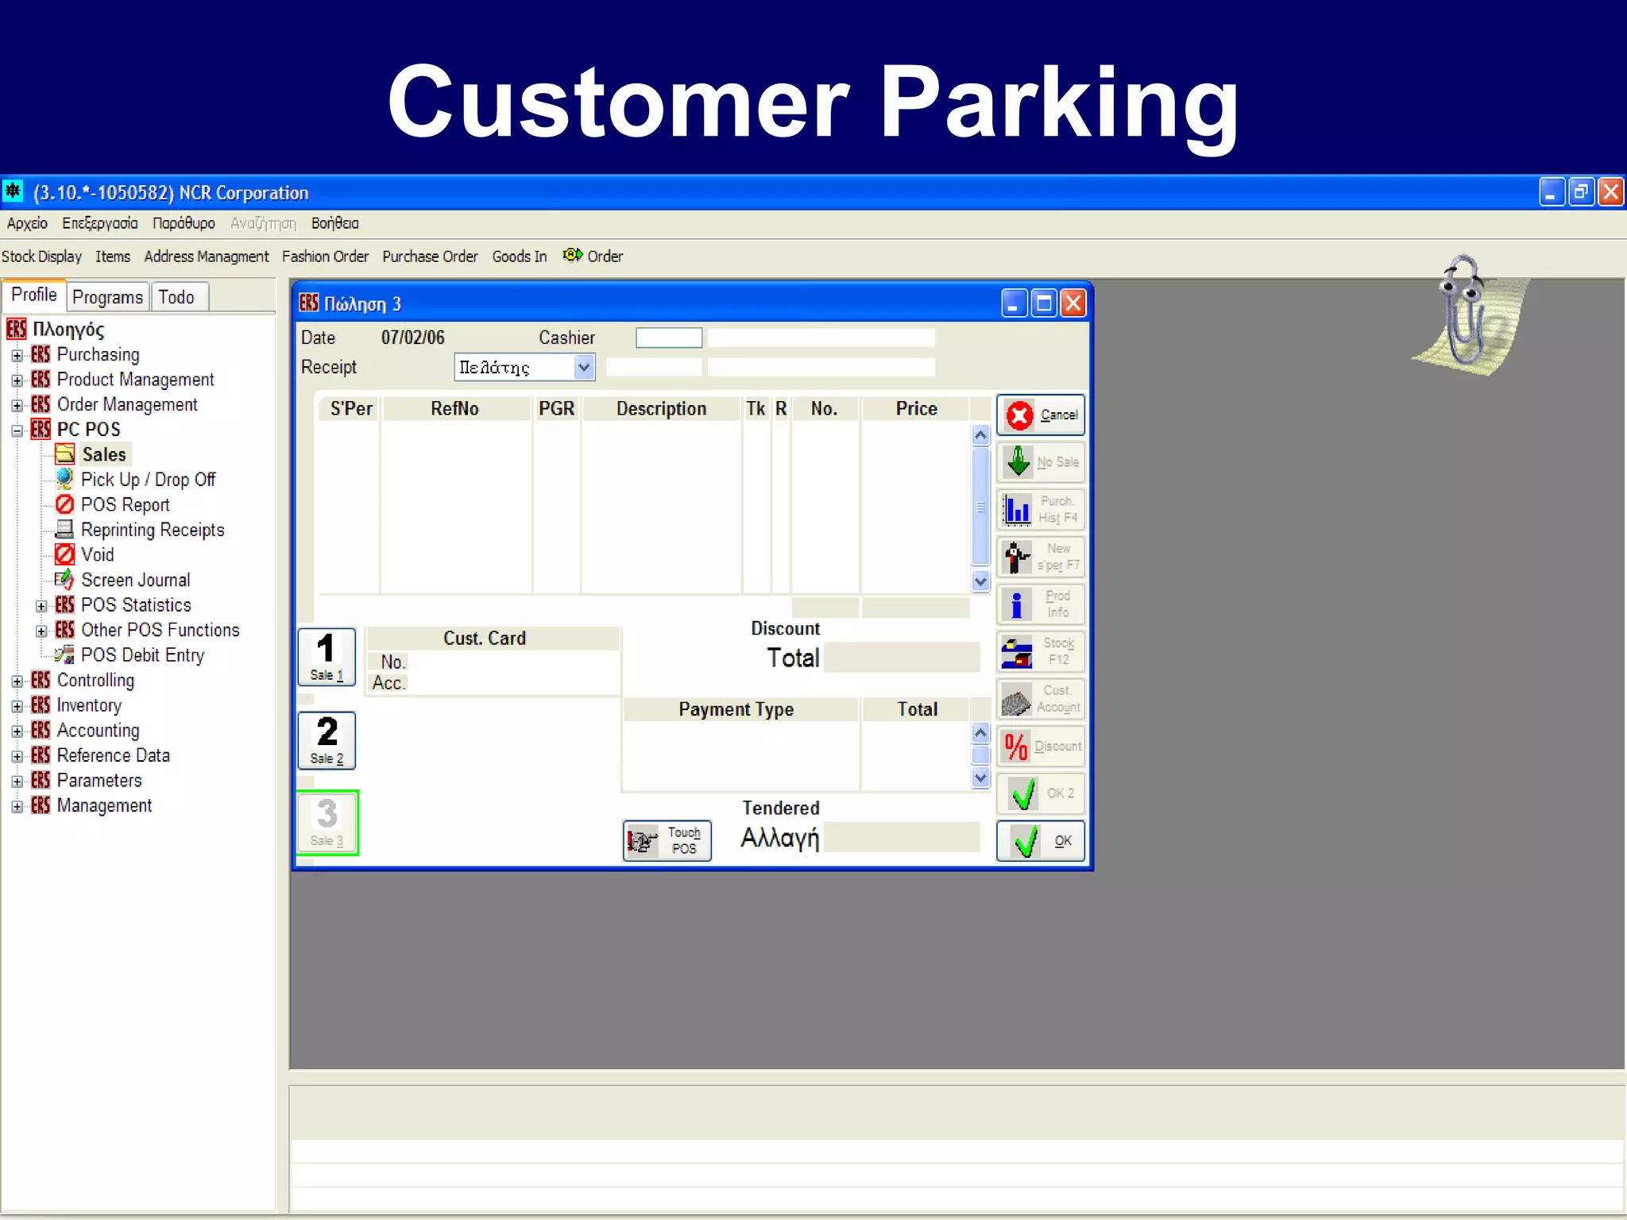Screen dimensions: 1627x1220
Task: Expand the POS Statistics node
Action: pyautogui.click(x=41, y=606)
